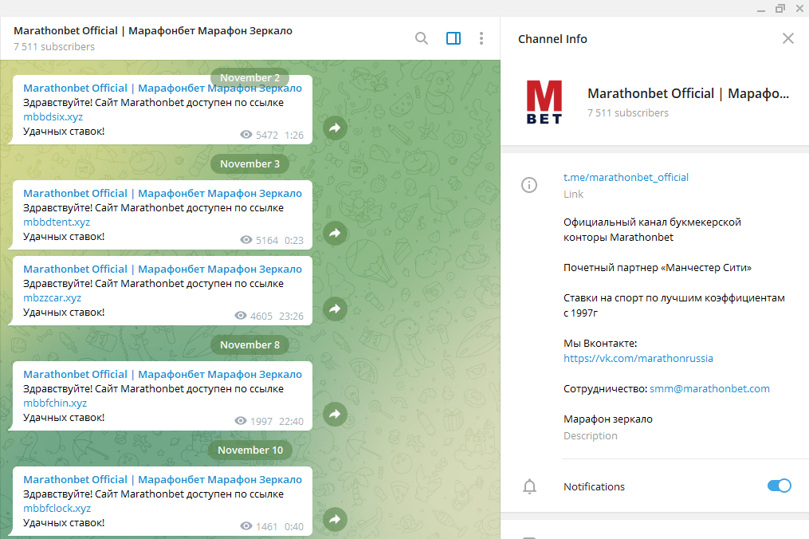Viewport: 809px width, 539px height.
Task: Open the mbbdsix.xyz link
Action: point(53,116)
